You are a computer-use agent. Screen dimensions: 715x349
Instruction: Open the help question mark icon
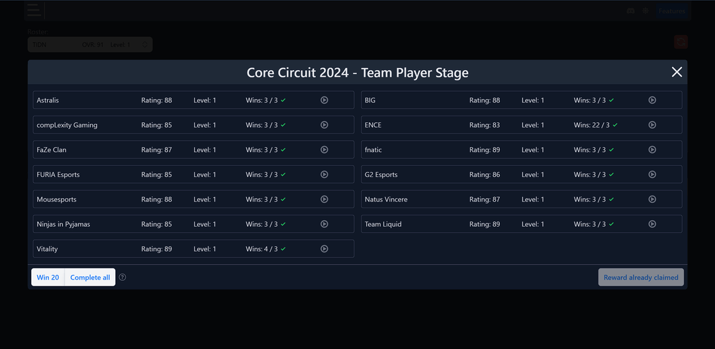122,278
